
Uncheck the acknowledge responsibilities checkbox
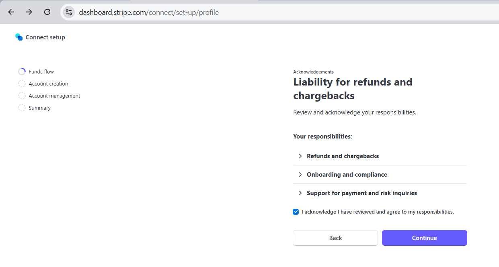pos(296,212)
